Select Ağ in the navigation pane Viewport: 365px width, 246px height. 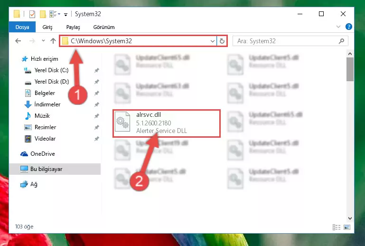tap(34, 184)
